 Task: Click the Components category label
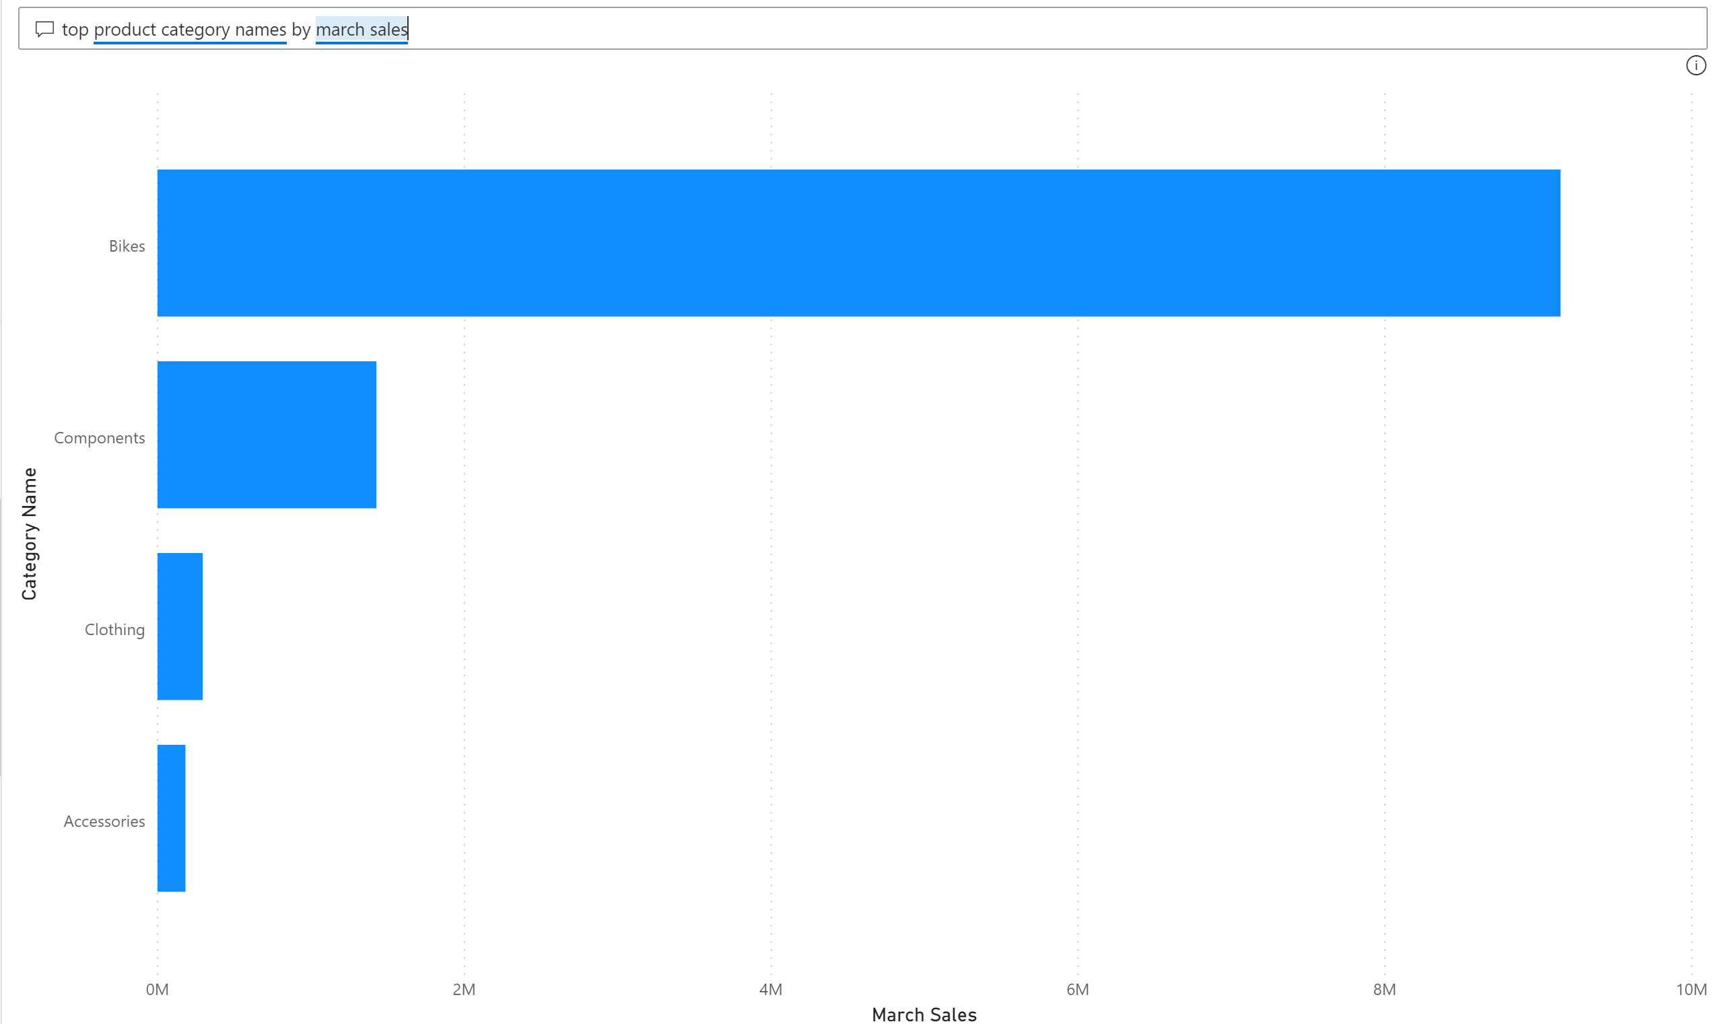[x=100, y=438]
